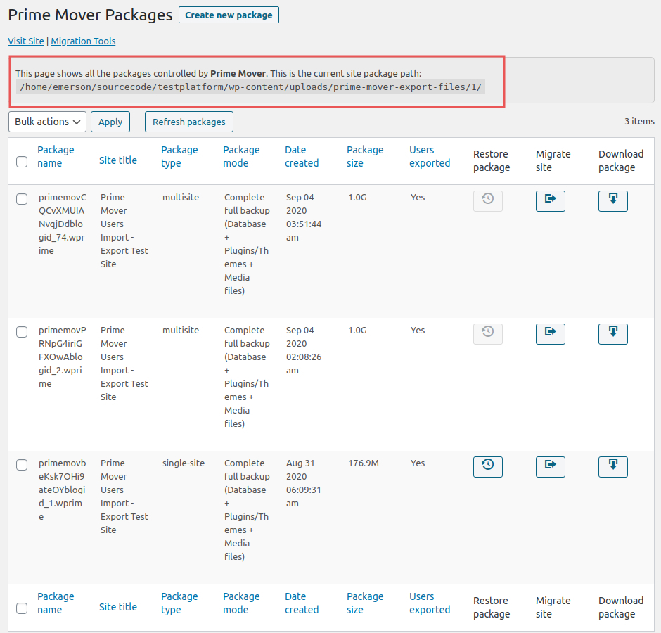
Task: Click package name primemovbeKsk7OHi9ateOYblogid_1.wprime
Action: 63,490
